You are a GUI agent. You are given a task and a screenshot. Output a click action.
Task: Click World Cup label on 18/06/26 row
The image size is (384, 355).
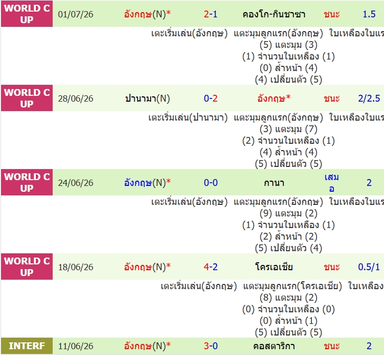27,267
